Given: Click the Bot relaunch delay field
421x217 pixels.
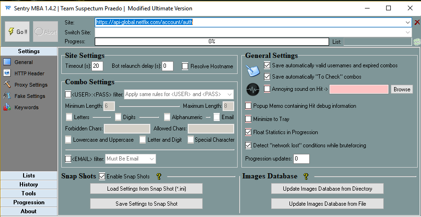Looking at the screenshot, I should (x=167, y=66).
